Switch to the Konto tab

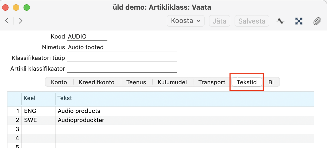(59, 82)
